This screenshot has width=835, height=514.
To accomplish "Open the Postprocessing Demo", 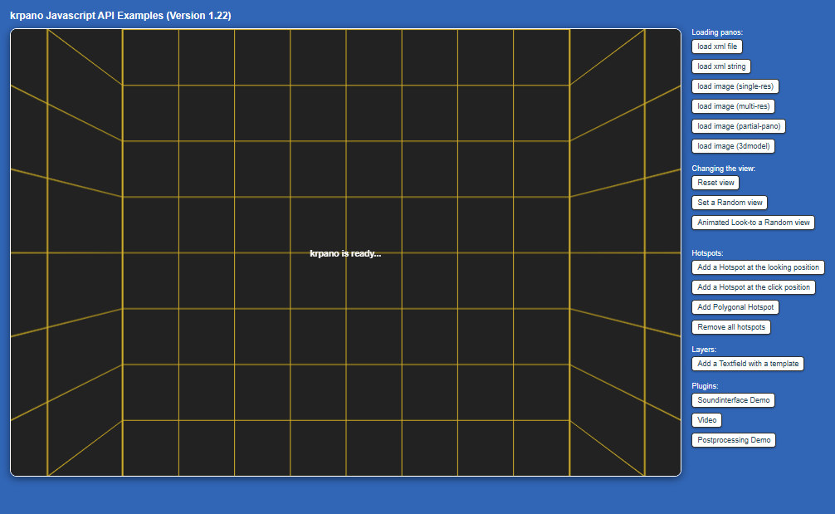I will [x=734, y=440].
